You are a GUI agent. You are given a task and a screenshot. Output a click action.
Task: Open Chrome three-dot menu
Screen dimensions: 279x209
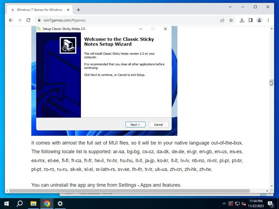pyautogui.click(x=268, y=20)
